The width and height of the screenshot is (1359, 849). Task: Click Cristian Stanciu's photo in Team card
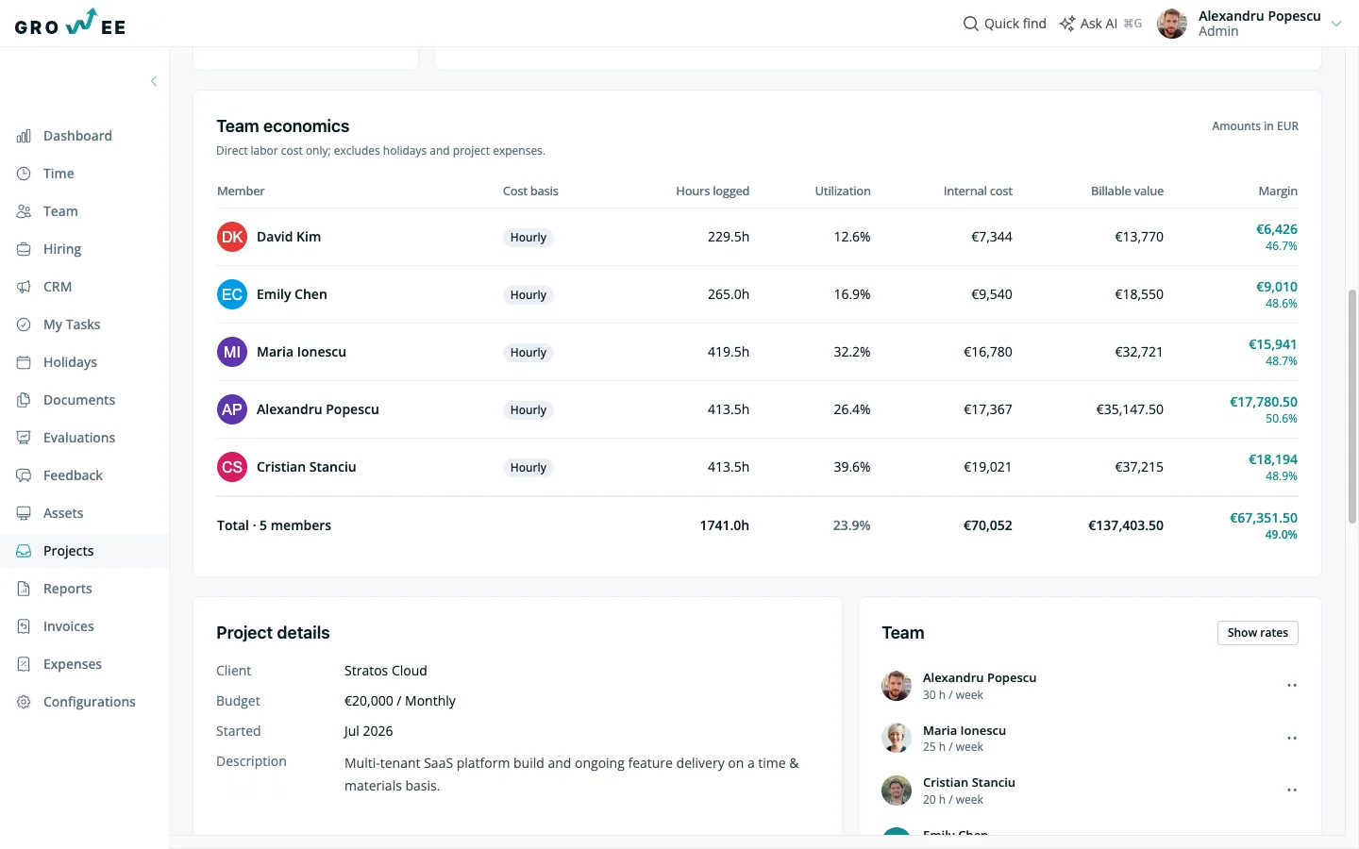897,791
